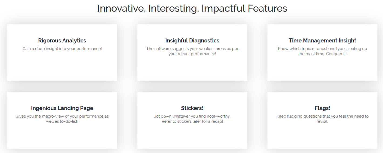Click blank area of Insightful Diagnostics card
The height and width of the screenshot is (153, 383).
click(x=192, y=69)
